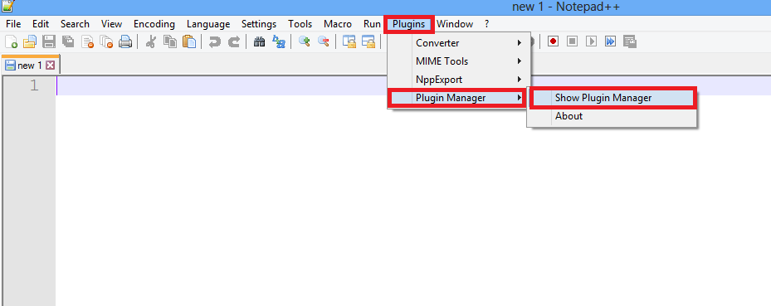Open the View menu
This screenshot has height=306, width=771.
[x=111, y=23]
